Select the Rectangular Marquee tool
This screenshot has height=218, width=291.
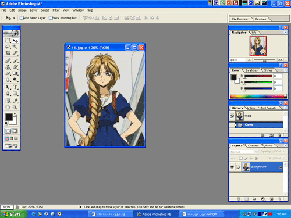pos(8,41)
